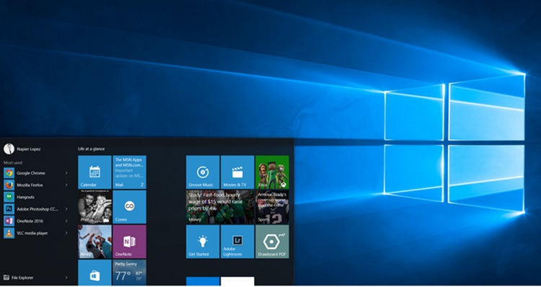This screenshot has width=541, height=287.
Task: Expand the Google Chrome jump list arrow
Action: [x=66, y=173]
